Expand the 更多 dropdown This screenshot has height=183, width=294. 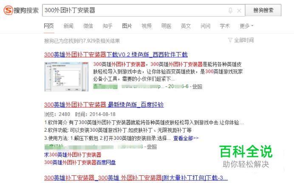click(x=246, y=26)
